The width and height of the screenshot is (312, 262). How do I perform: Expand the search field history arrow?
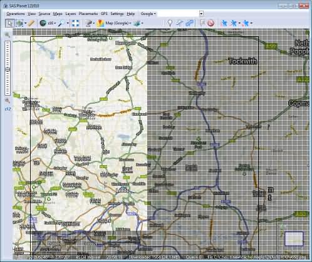point(201,14)
